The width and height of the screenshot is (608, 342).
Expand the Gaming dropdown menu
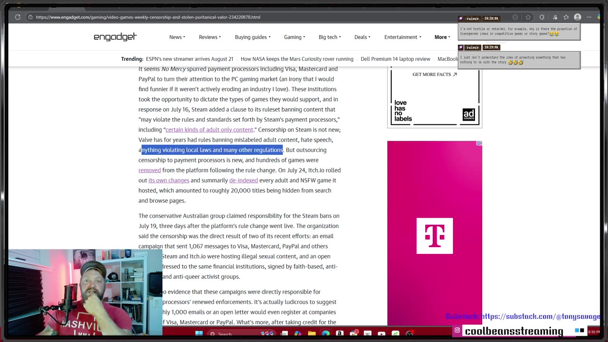294,37
